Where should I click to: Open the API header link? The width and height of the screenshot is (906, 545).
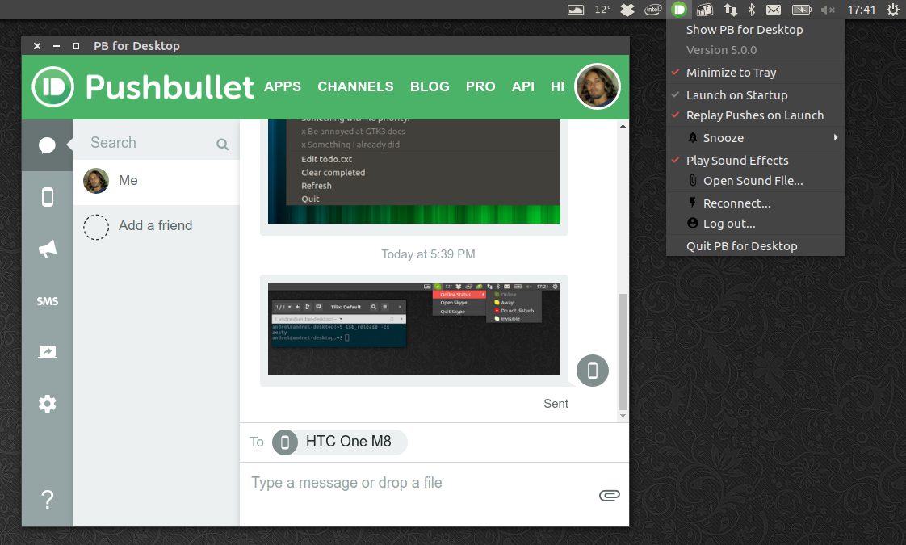(523, 86)
